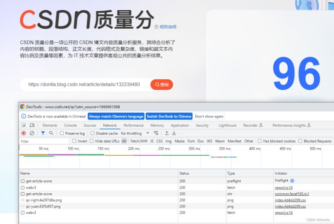
Task: Filter by Doc type
Action: (200, 141)
